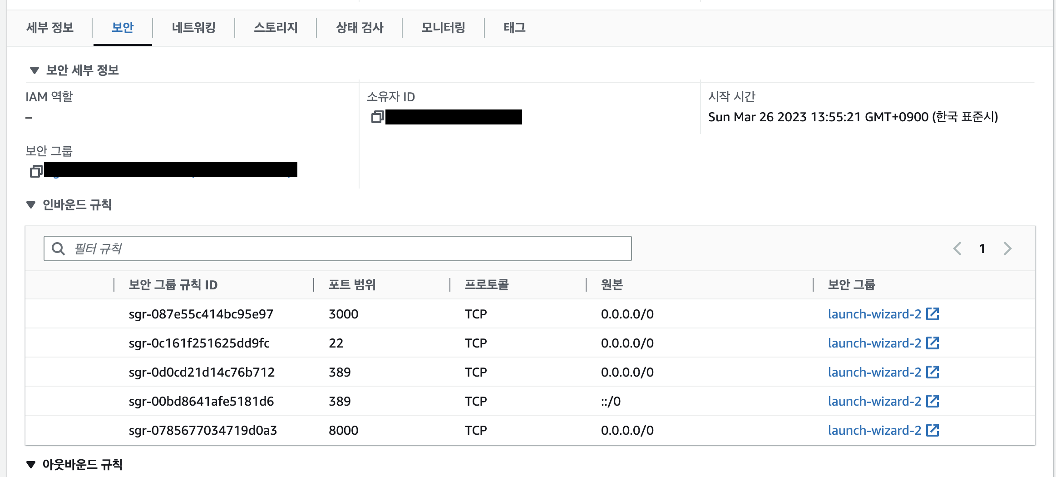The image size is (1056, 477).
Task: Click the search magnifier icon in filter box
Action: (58, 248)
